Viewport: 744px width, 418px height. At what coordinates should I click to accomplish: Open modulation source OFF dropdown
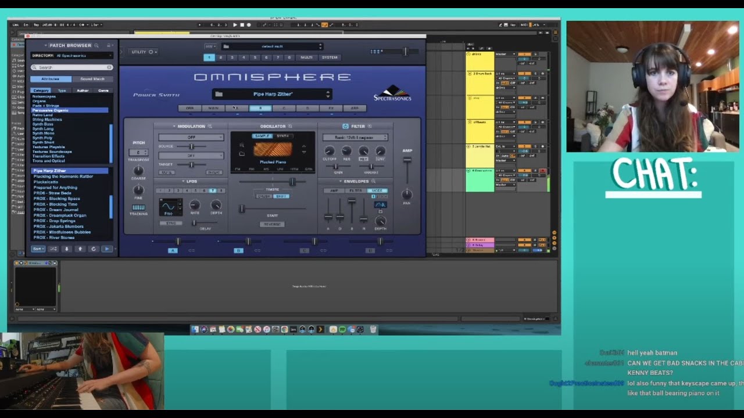(191, 138)
